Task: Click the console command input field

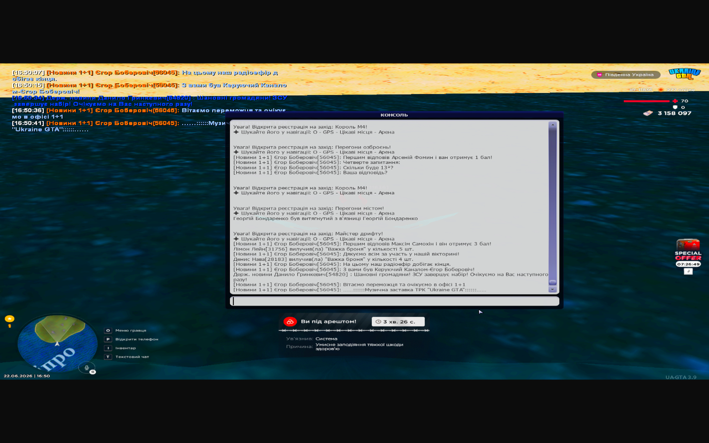Action: (x=394, y=301)
